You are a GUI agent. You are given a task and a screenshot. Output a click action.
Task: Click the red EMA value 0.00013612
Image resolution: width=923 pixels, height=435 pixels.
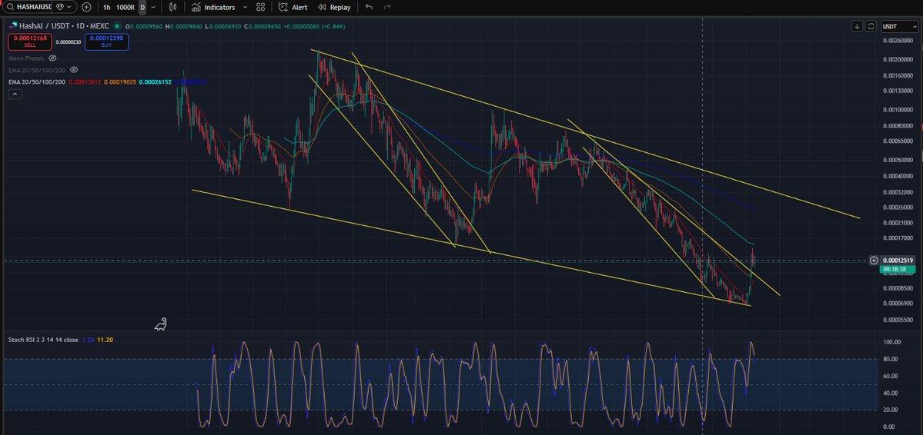click(85, 82)
